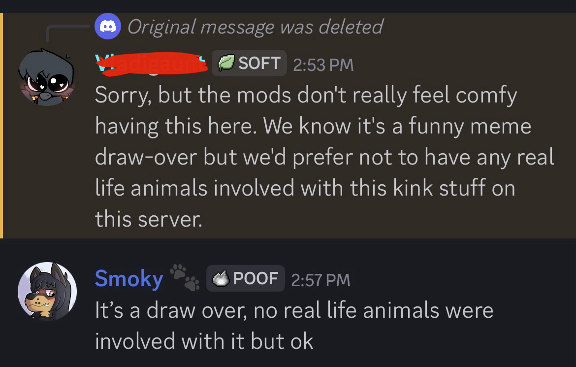Click the 'life animals involved with' message line
The width and height of the screenshot is (576, 367).
point(305,188)
